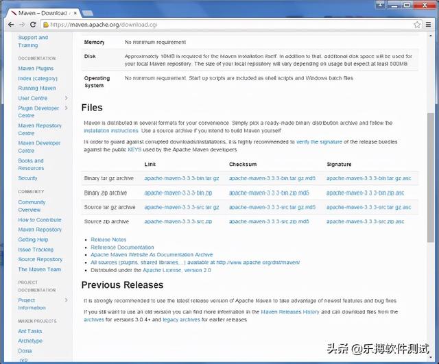Open the Reference Documentation link

[x=122, y=247]
